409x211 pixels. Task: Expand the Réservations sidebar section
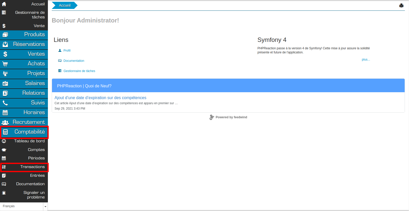pos(29,44)
